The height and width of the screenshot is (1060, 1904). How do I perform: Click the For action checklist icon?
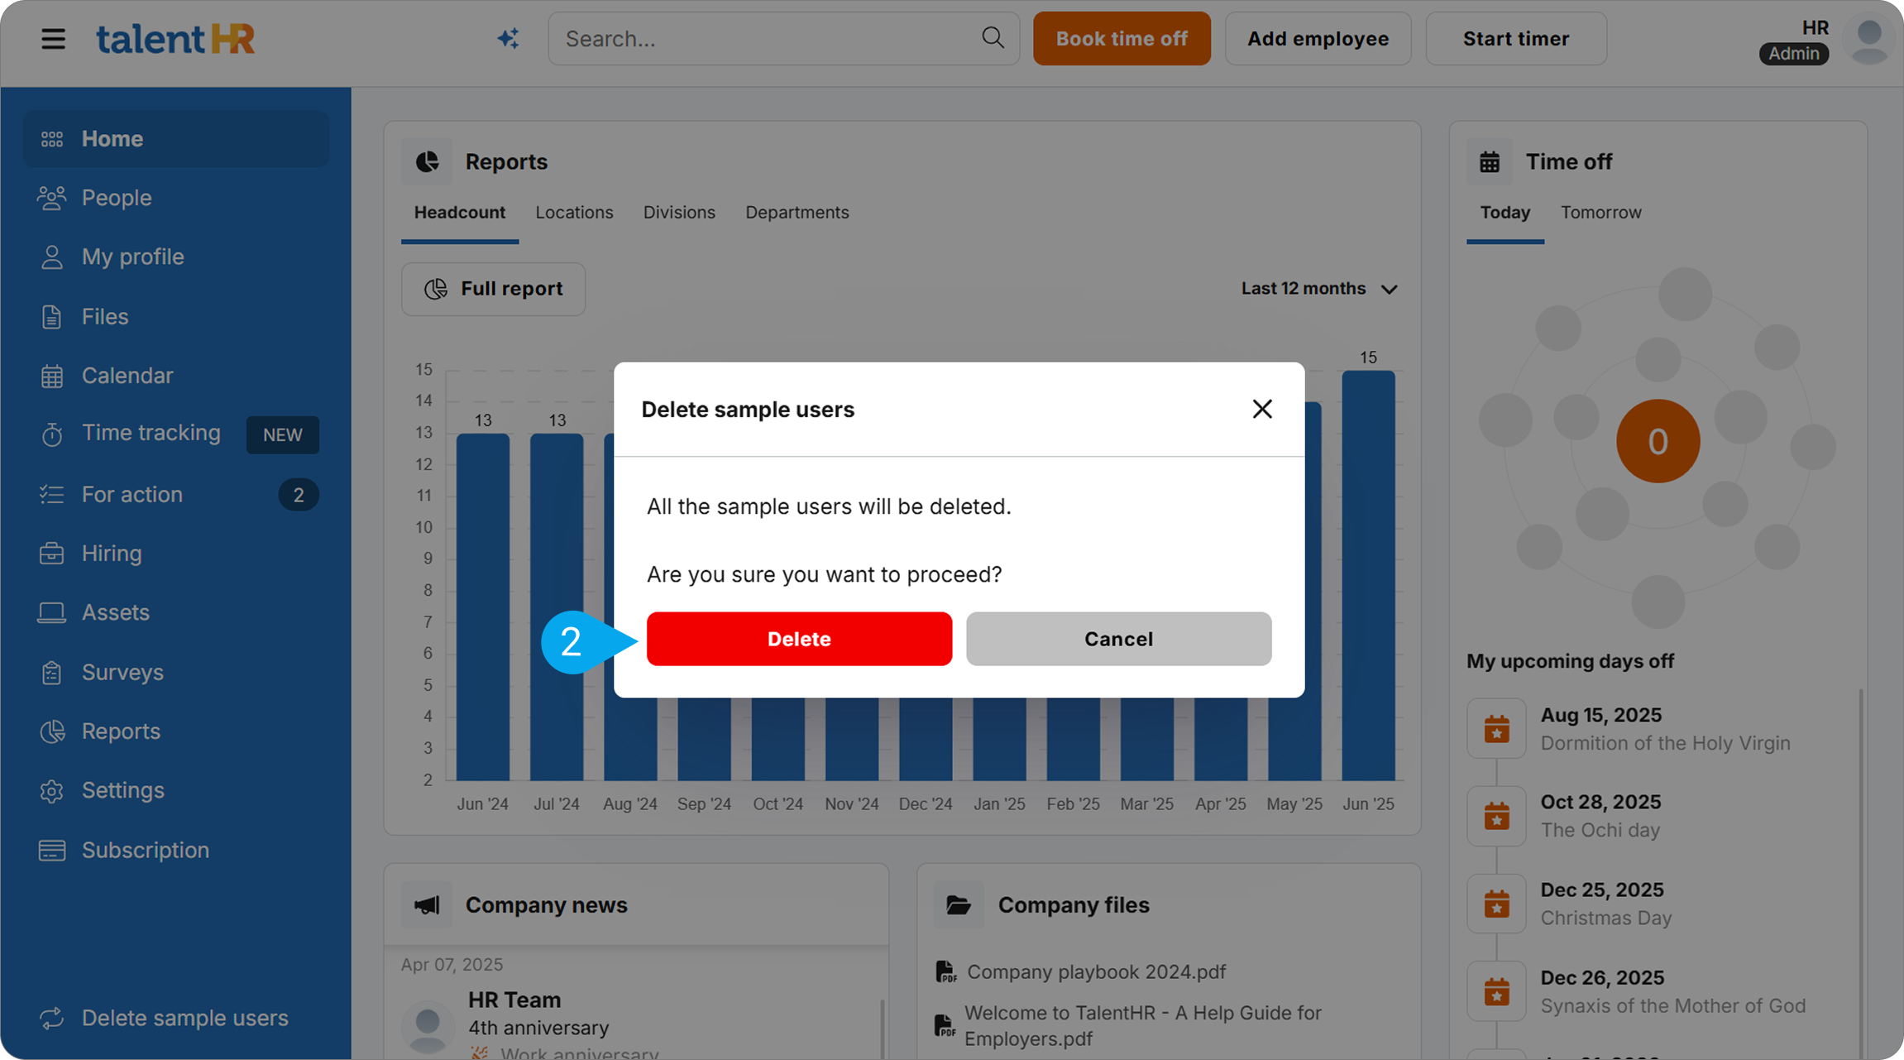click(51, 495)
